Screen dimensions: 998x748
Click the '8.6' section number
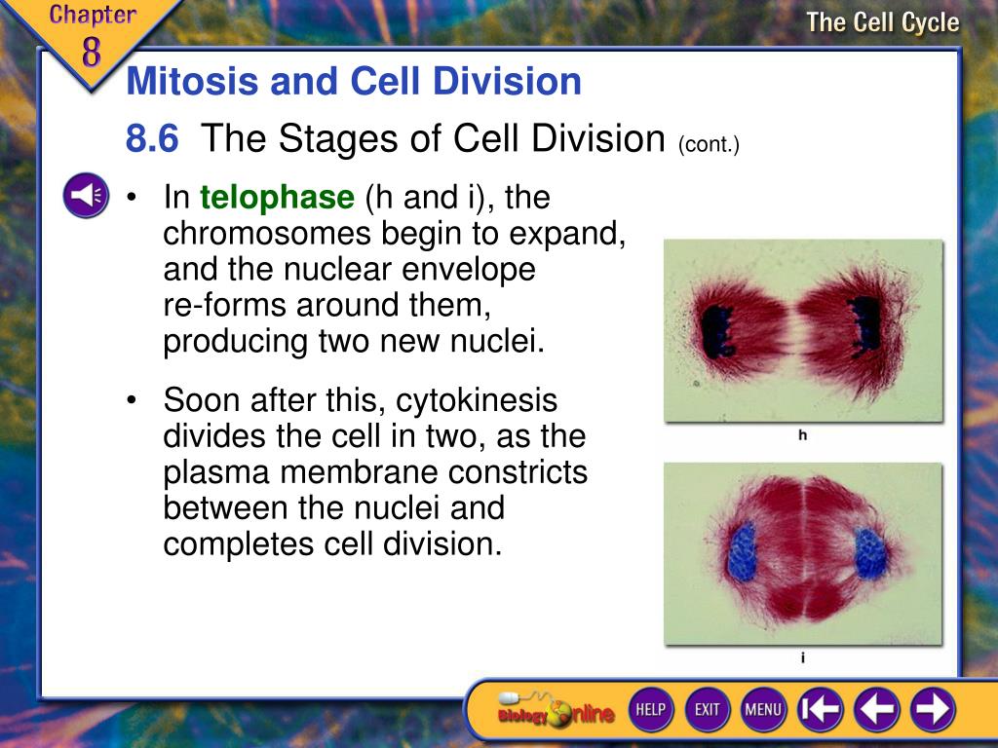pos(152,138)
